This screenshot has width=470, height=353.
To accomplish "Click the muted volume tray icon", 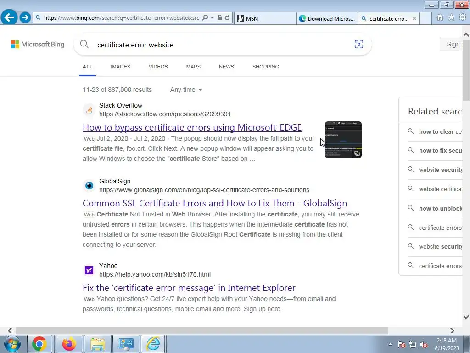I will point(424,344).
